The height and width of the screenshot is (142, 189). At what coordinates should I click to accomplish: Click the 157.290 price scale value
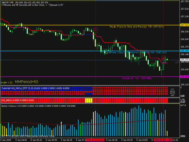pos(185,17)
